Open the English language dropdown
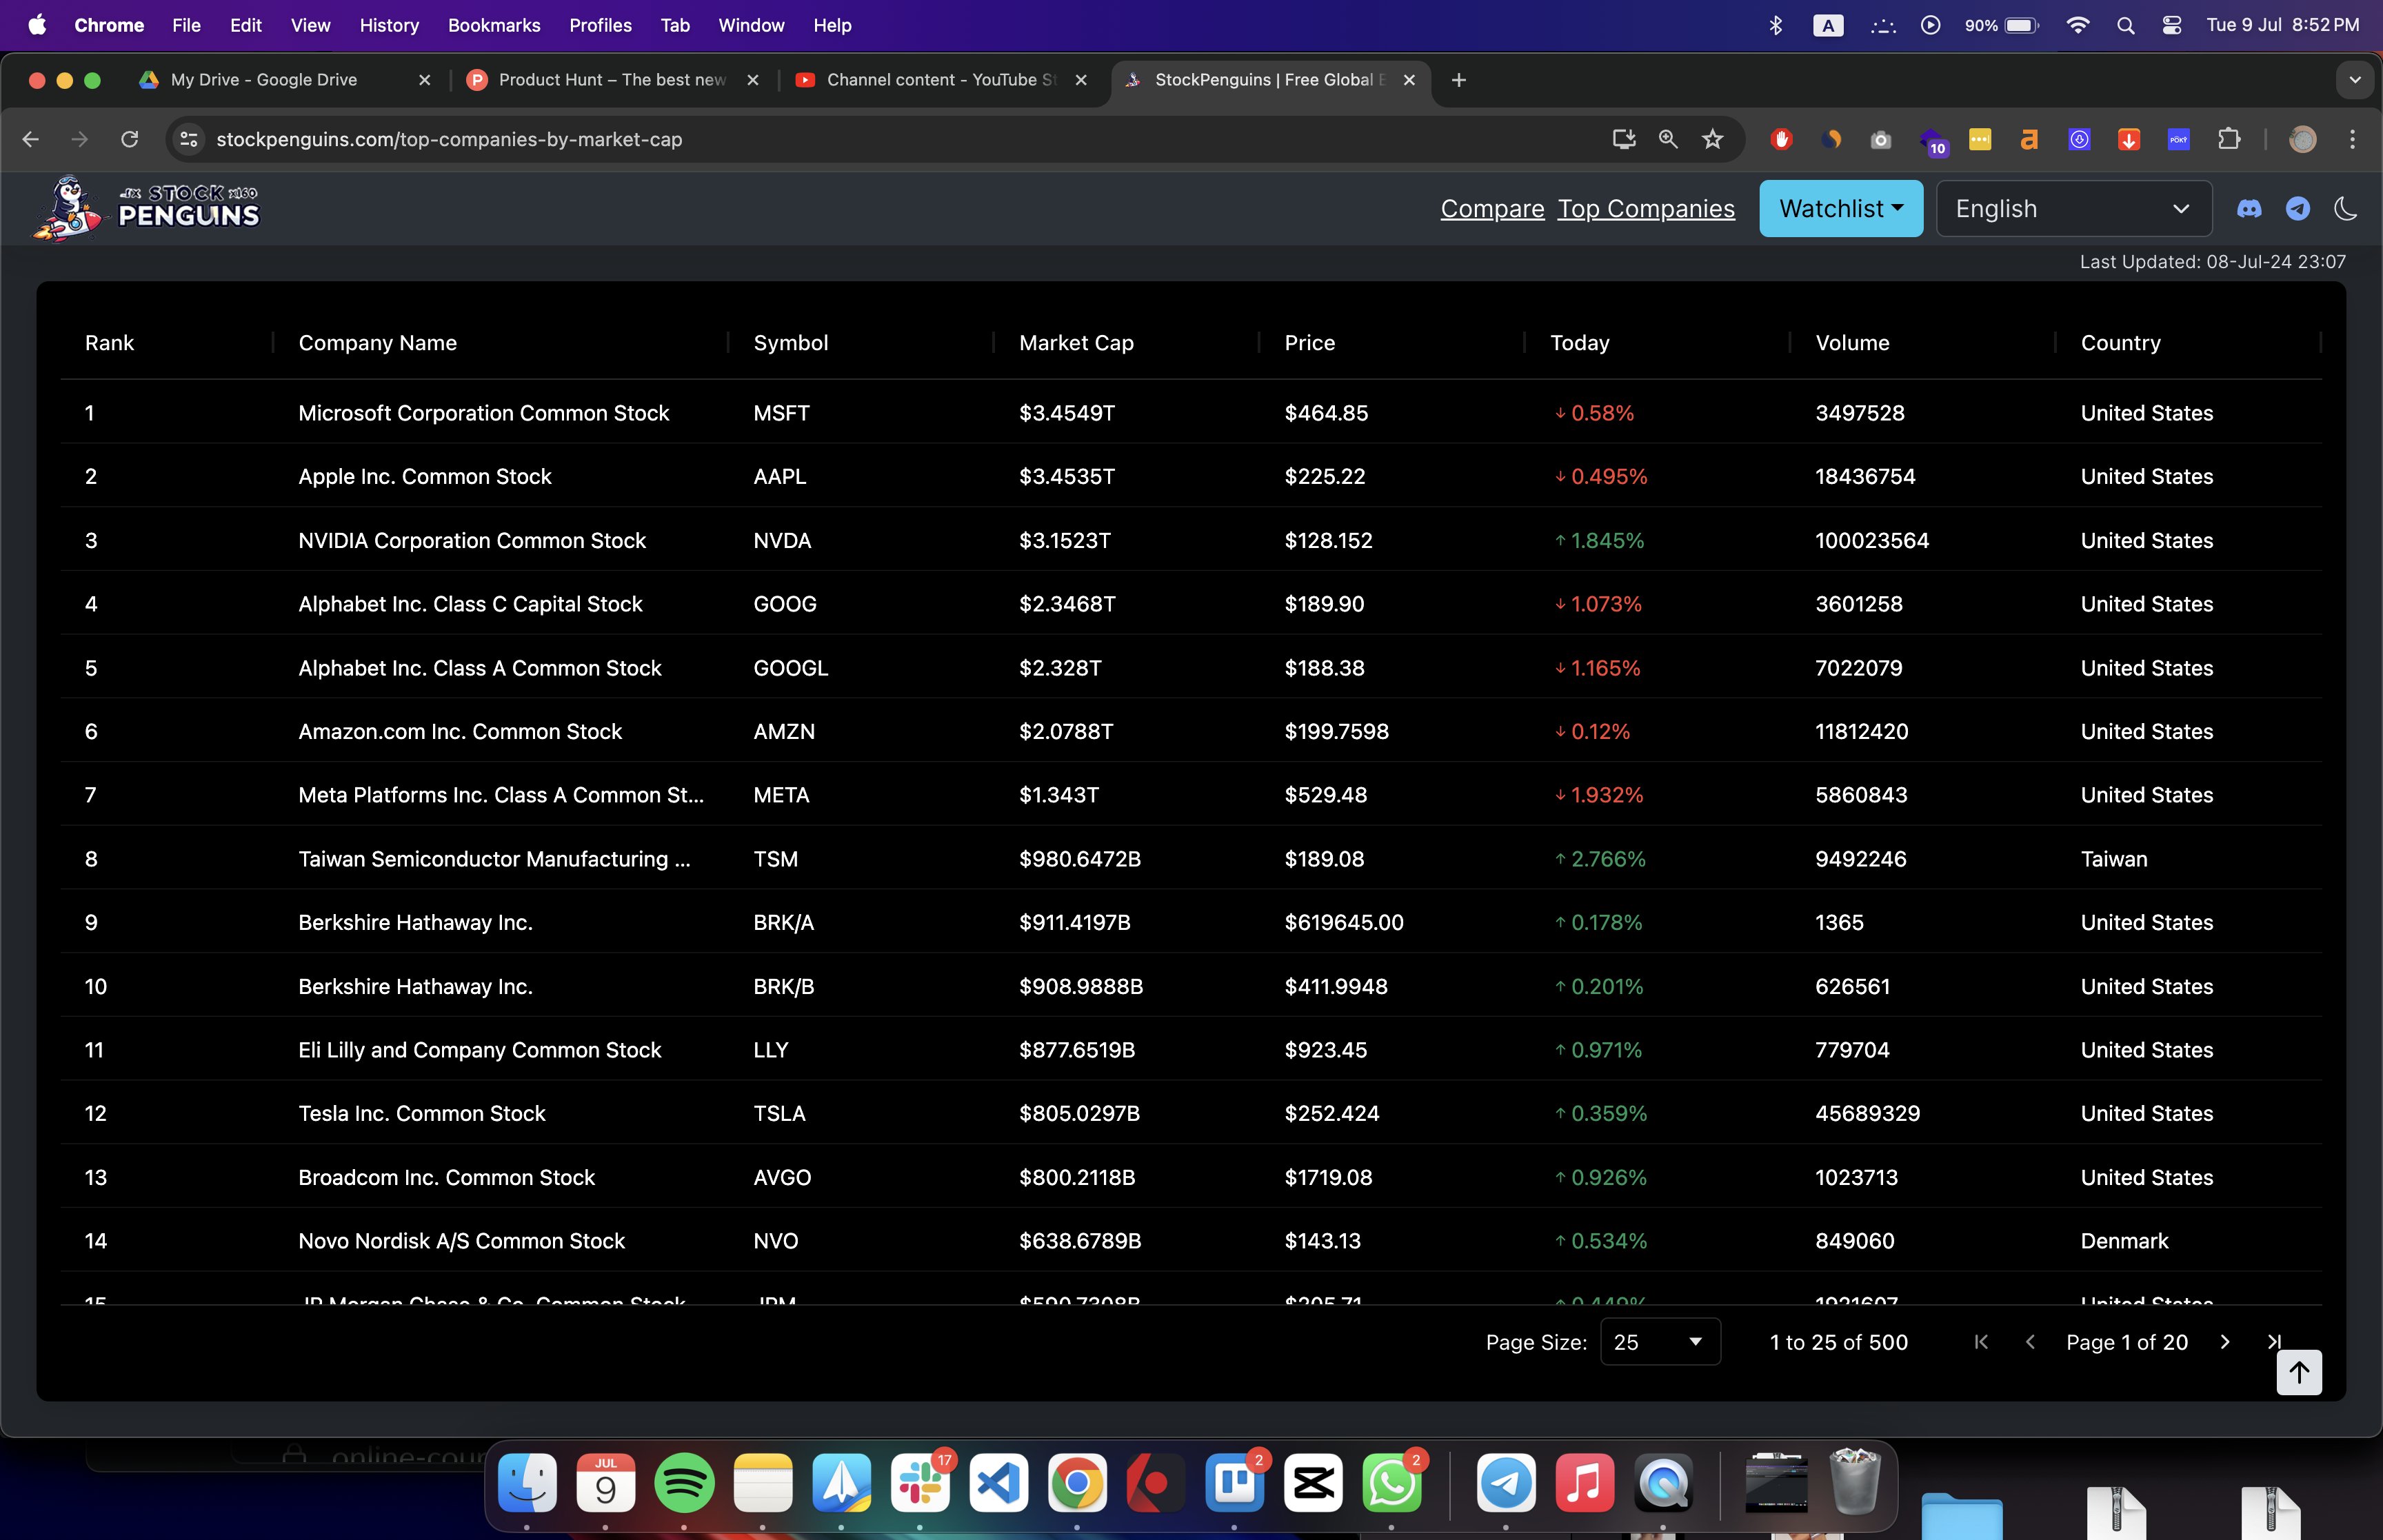Screen dimensions: 2383x1540 click(2073, 208)
